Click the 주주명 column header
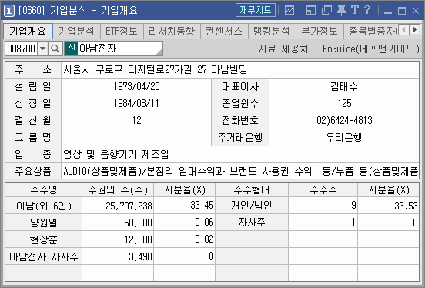 [44, 189]
